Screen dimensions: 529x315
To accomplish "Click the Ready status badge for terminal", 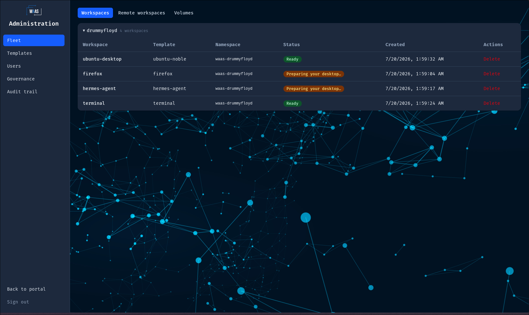I will click(x=292, y=104).
